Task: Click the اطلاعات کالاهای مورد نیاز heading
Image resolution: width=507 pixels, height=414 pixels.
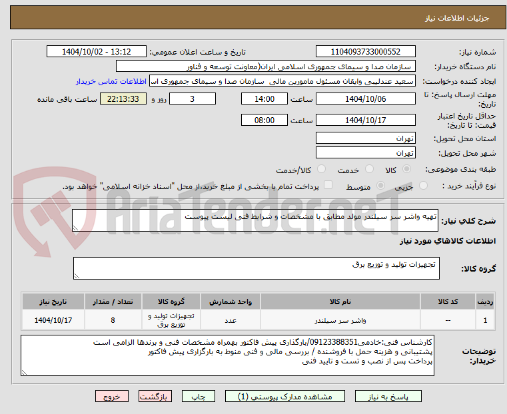Action: (x=448, y=241)
